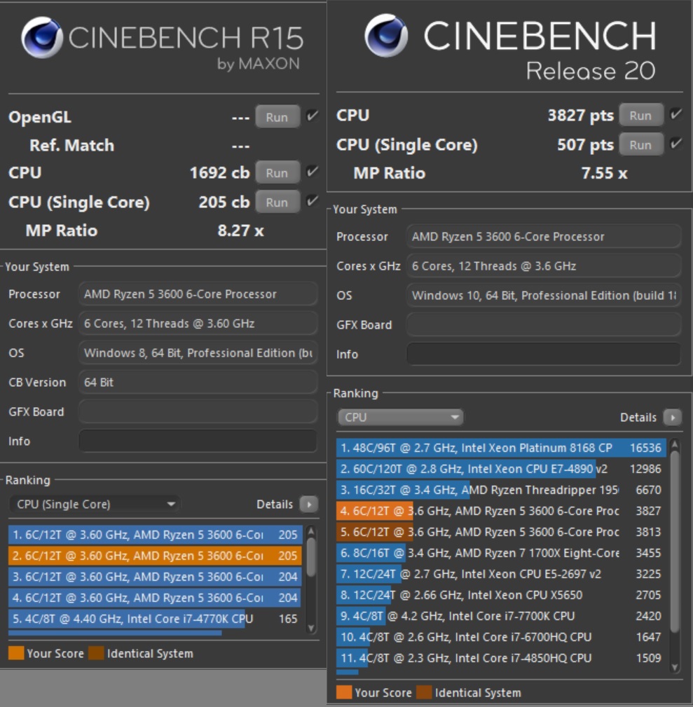Viewport: 693px width, 707px height.
Task: Select the Core i7-7700K row in R20
Action: (502, 616)
